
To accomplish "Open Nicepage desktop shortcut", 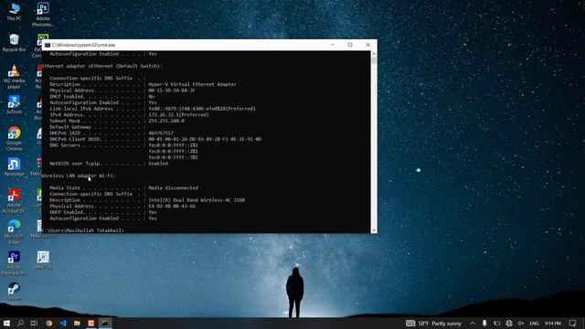I will click(x=14, y=166).
